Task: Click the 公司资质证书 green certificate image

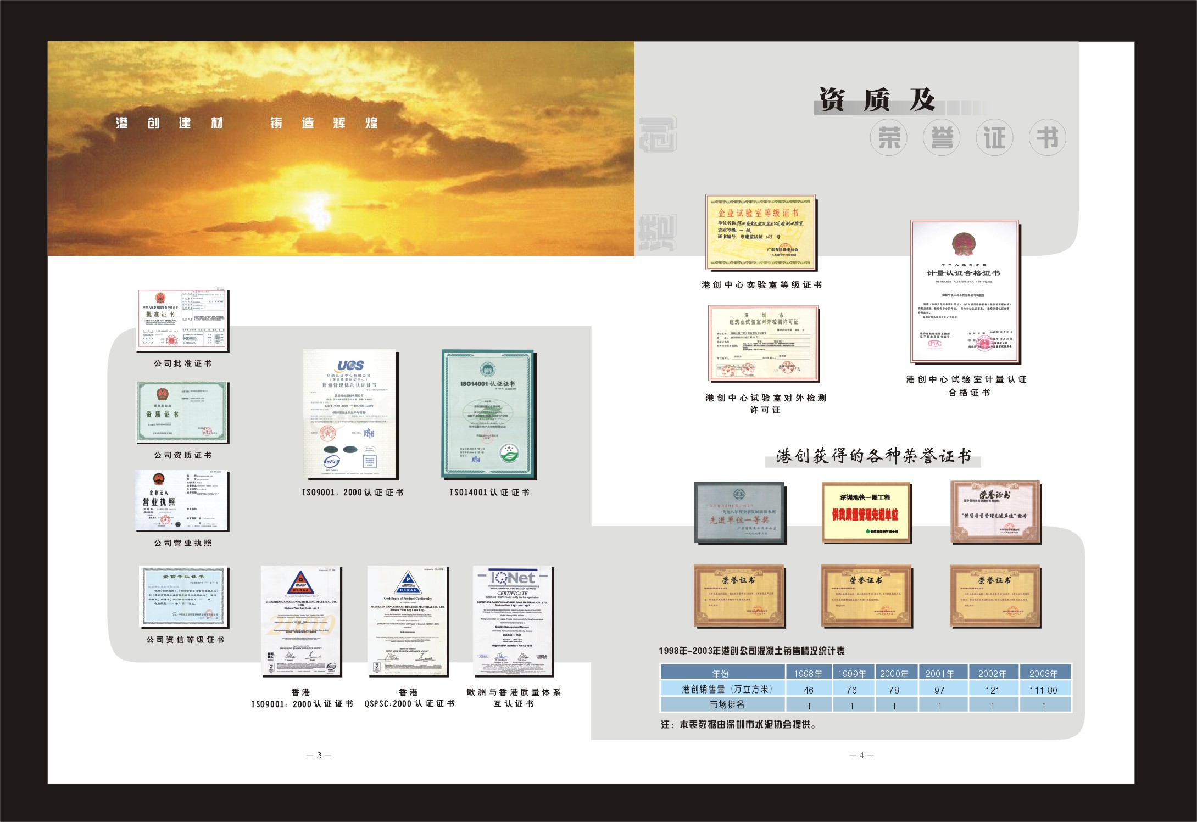Action: [x=182, y=412]
